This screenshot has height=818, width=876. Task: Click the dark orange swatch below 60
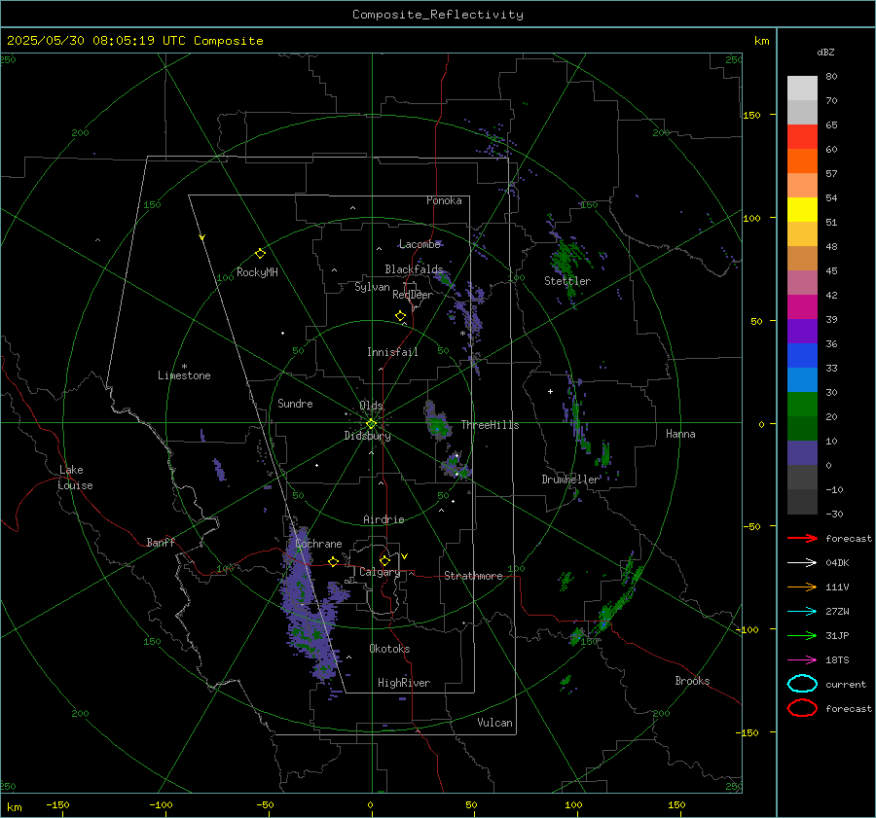pyautogui.click(x=802, y=160)
